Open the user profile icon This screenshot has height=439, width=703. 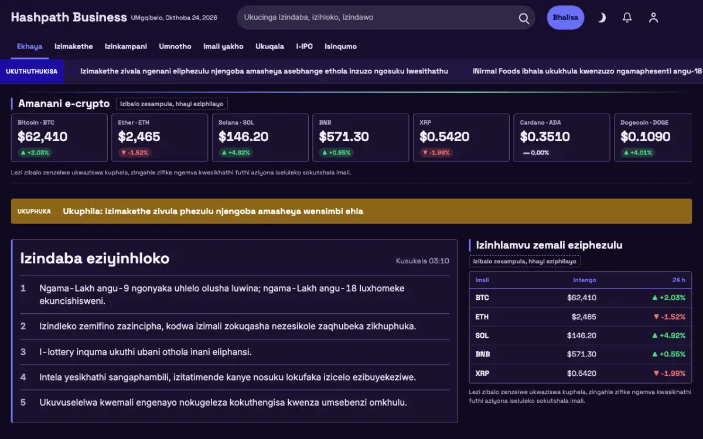point(654,18)
